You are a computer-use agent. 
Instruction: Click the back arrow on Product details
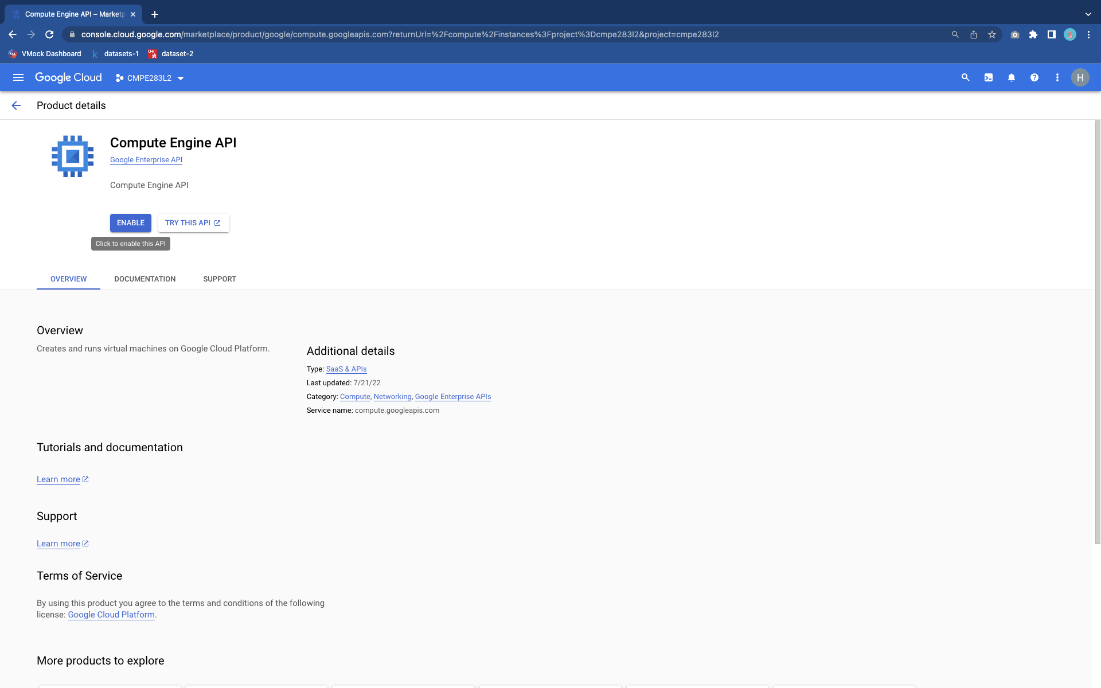tap(16, 105)
